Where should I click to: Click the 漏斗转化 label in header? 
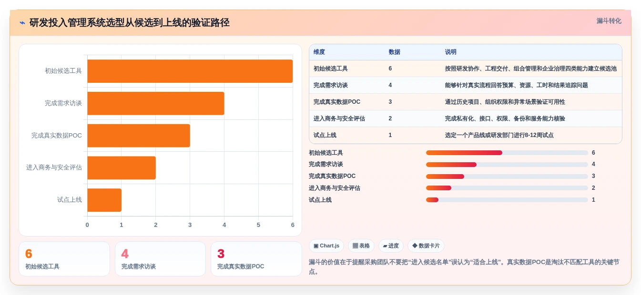[609, 21]
